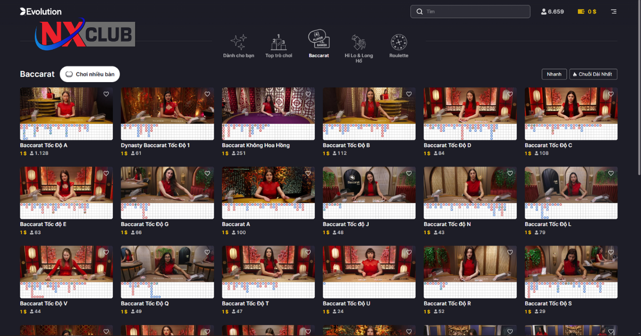Favorite Baccarat Tốc Độ C heart icon
Image resolution: width=641 pixels, height=336 pixels.
(611, 94)
